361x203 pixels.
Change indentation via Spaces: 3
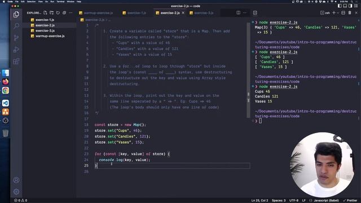pos(279,201)
